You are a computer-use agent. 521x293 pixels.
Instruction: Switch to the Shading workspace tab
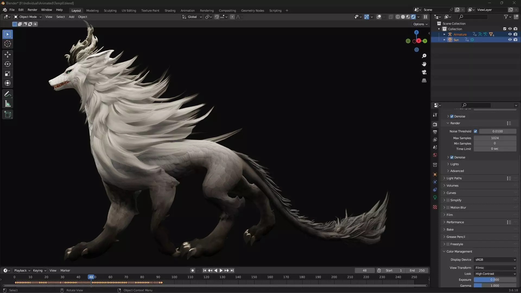click(170, 11)
